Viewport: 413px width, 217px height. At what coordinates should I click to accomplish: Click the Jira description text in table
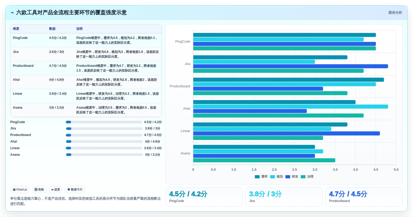[117, 54]
